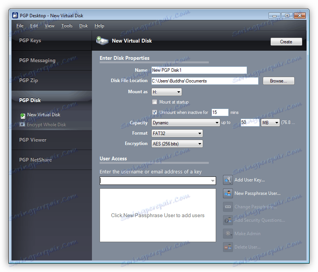Open the Edit menu
Viewport: 318px width, 272px height.
pyautogui.click(x=34, y=26)
